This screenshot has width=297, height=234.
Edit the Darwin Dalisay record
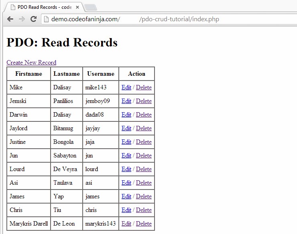(126, 115)
